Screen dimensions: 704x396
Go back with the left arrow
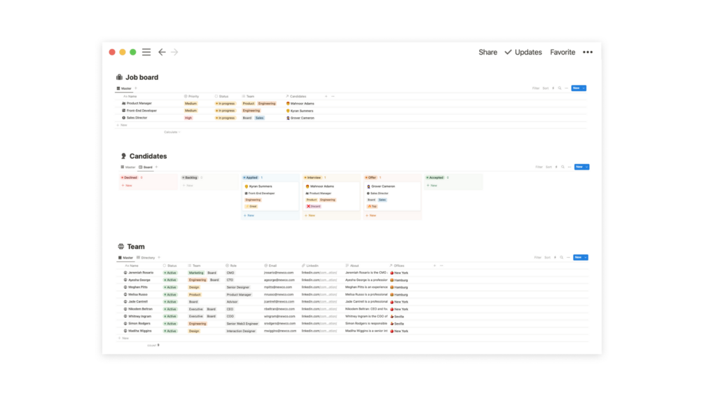point(162,52)
